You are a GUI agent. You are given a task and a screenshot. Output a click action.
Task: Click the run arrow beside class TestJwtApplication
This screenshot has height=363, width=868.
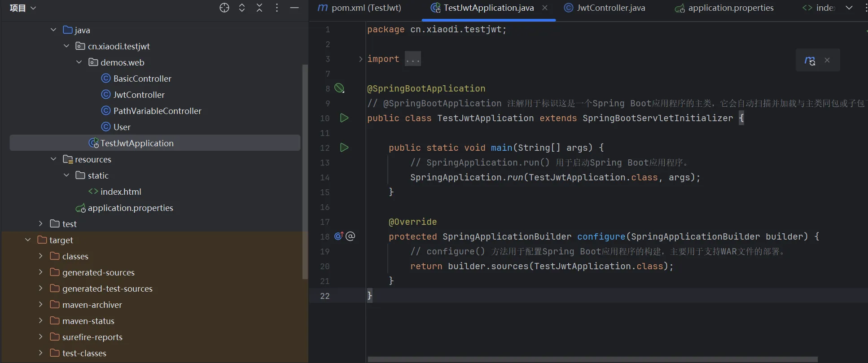click(344, 118)
